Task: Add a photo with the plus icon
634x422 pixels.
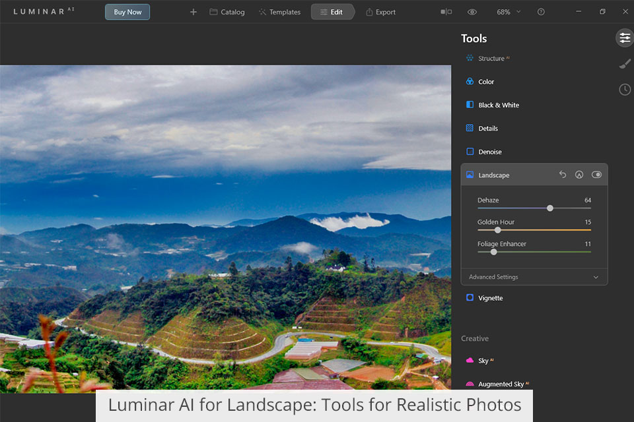Action: click(x=194, y=12)
